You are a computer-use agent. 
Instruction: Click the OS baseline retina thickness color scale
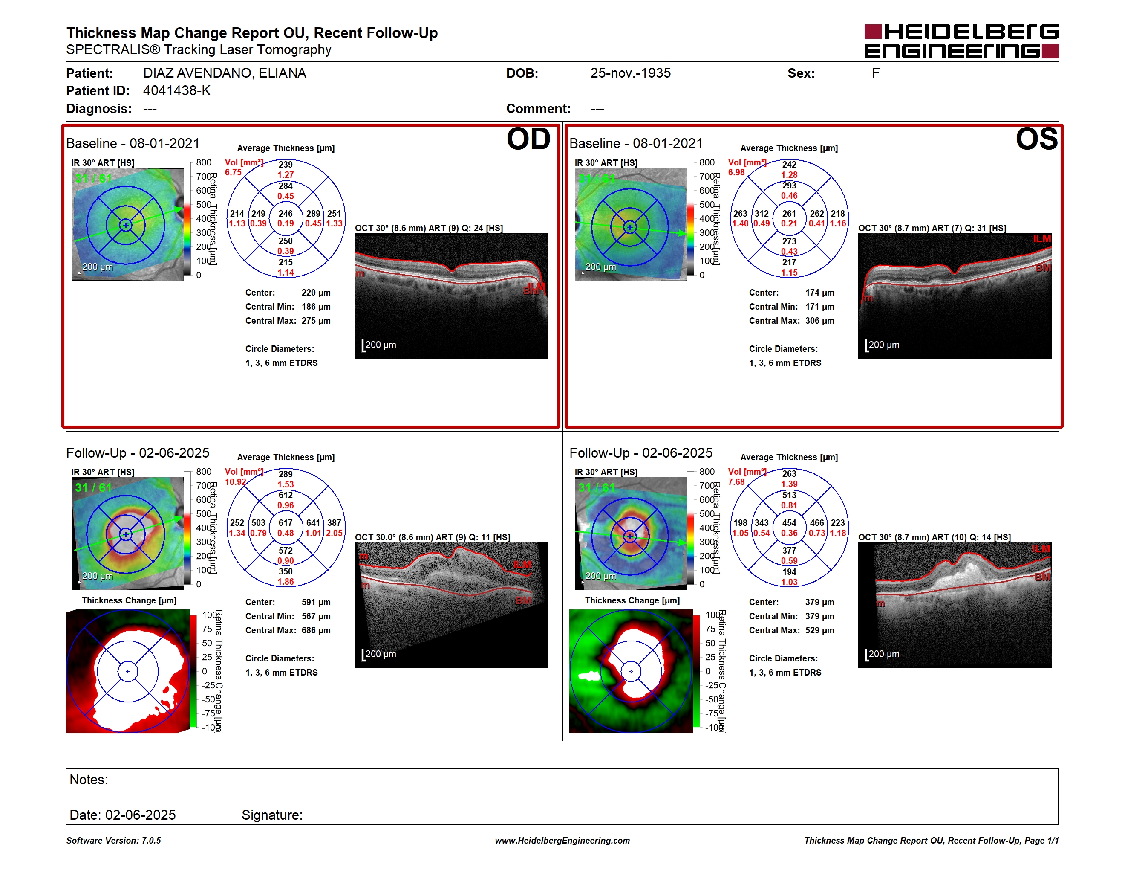[x=691, y=218]
